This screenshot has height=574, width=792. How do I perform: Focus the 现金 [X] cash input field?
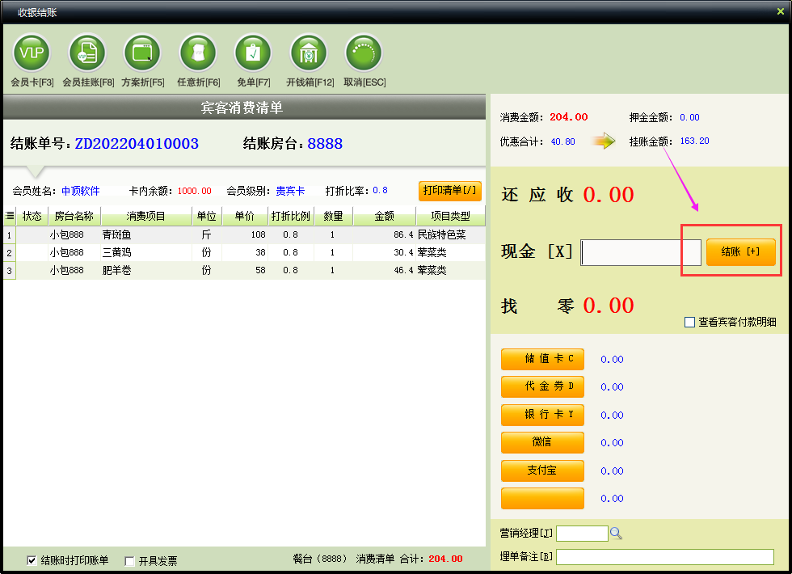pos(640,252)
